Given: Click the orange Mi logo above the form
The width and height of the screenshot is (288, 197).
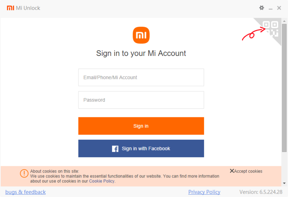Looking at the screenshot, I should [141, 35].
